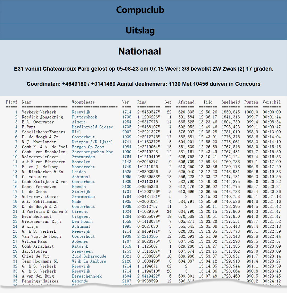Click the Wijk En Aalburg link
Screen dimensions: 287x293
point(89,261)
